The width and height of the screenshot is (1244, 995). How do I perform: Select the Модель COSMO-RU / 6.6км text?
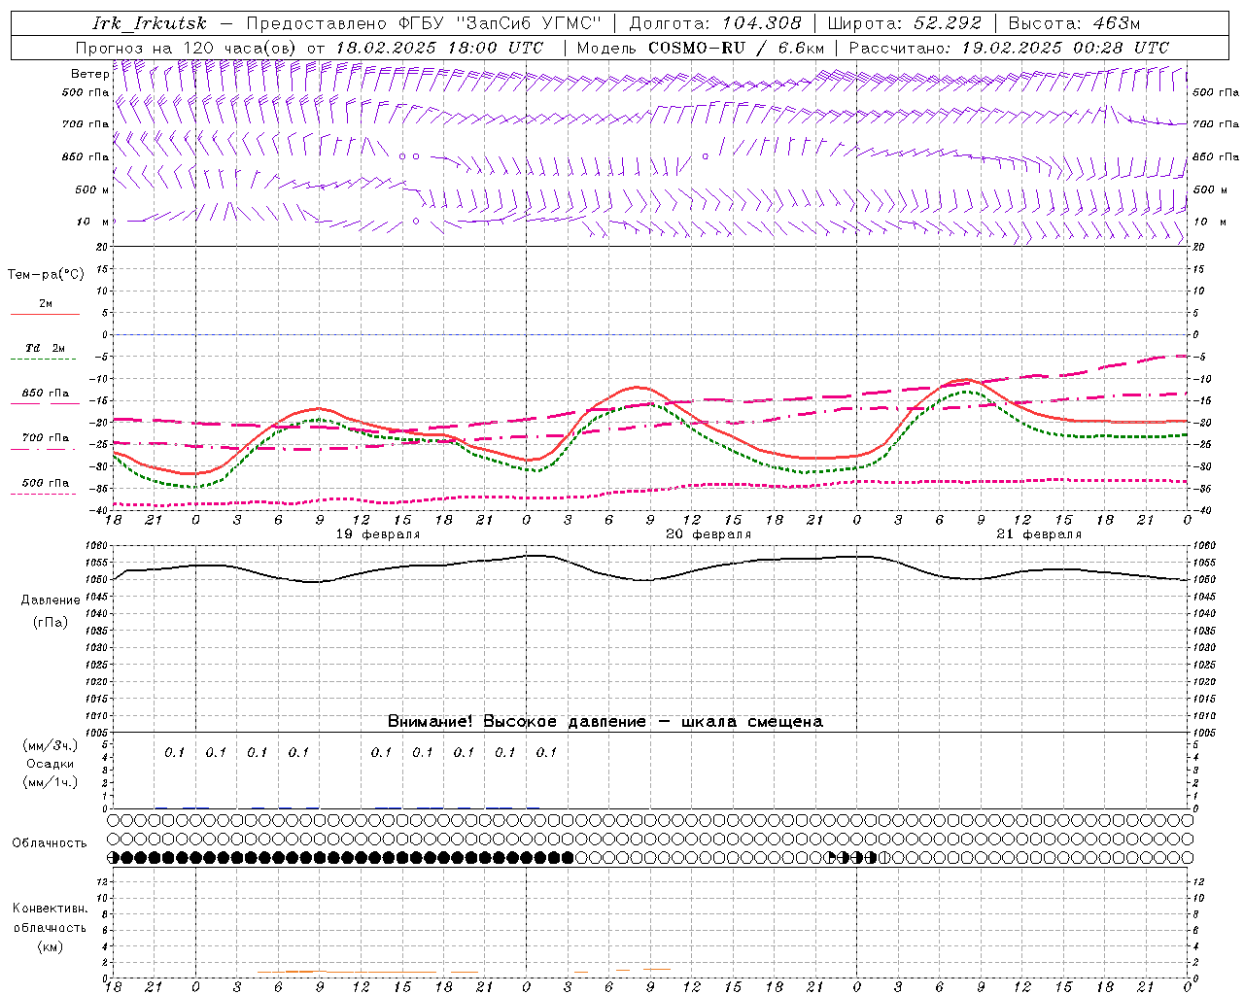[x=700, y=48]
